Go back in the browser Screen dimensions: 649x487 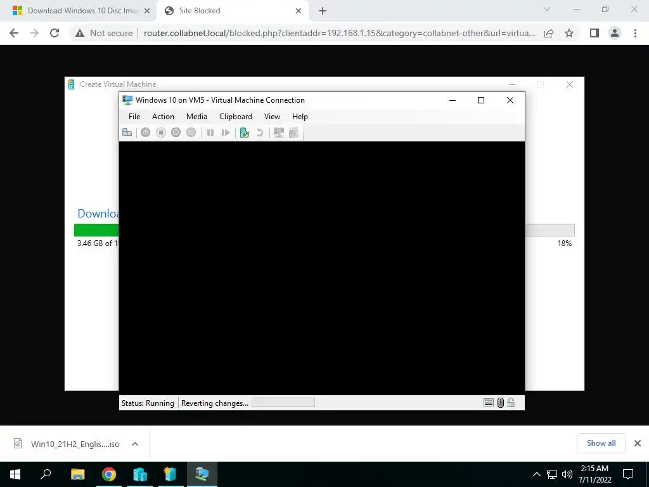(x=14, y=33)
